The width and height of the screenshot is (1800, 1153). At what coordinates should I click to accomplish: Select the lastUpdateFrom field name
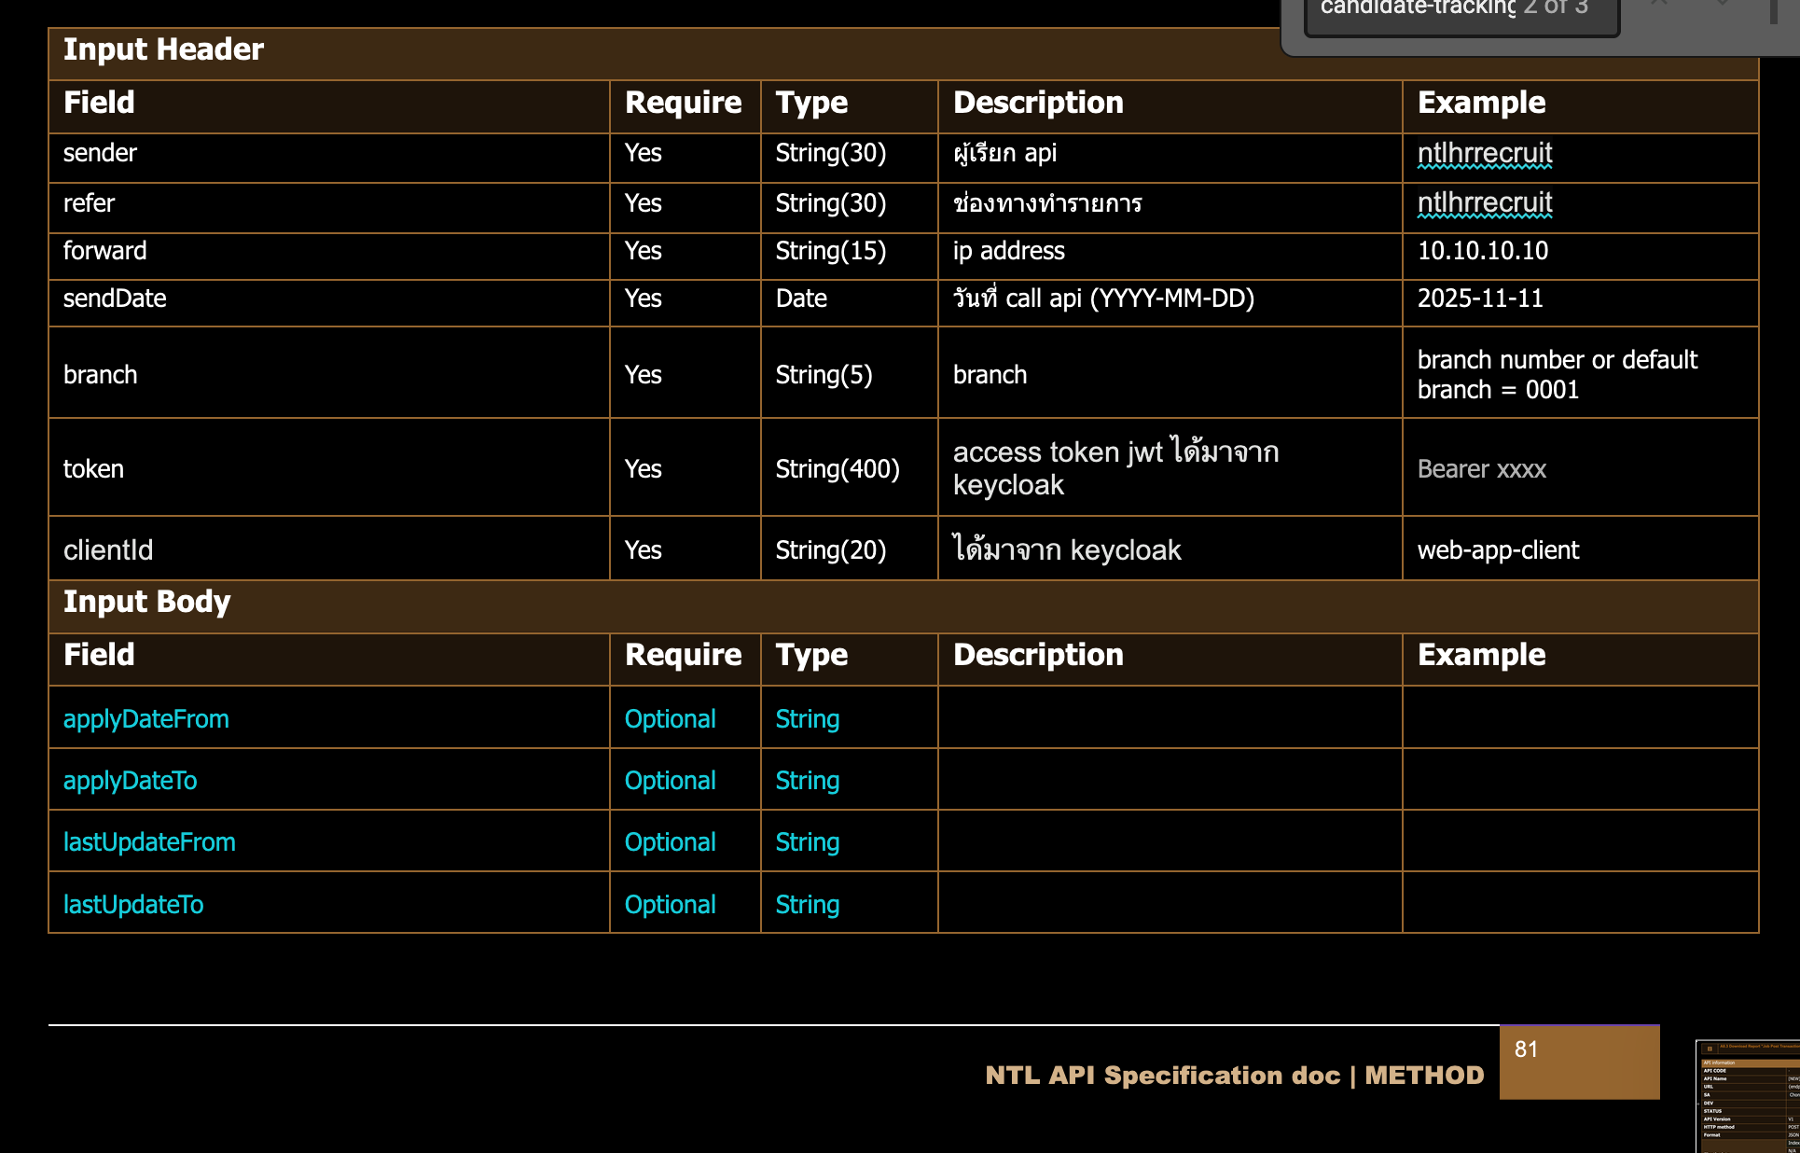(x=149, y=842)
